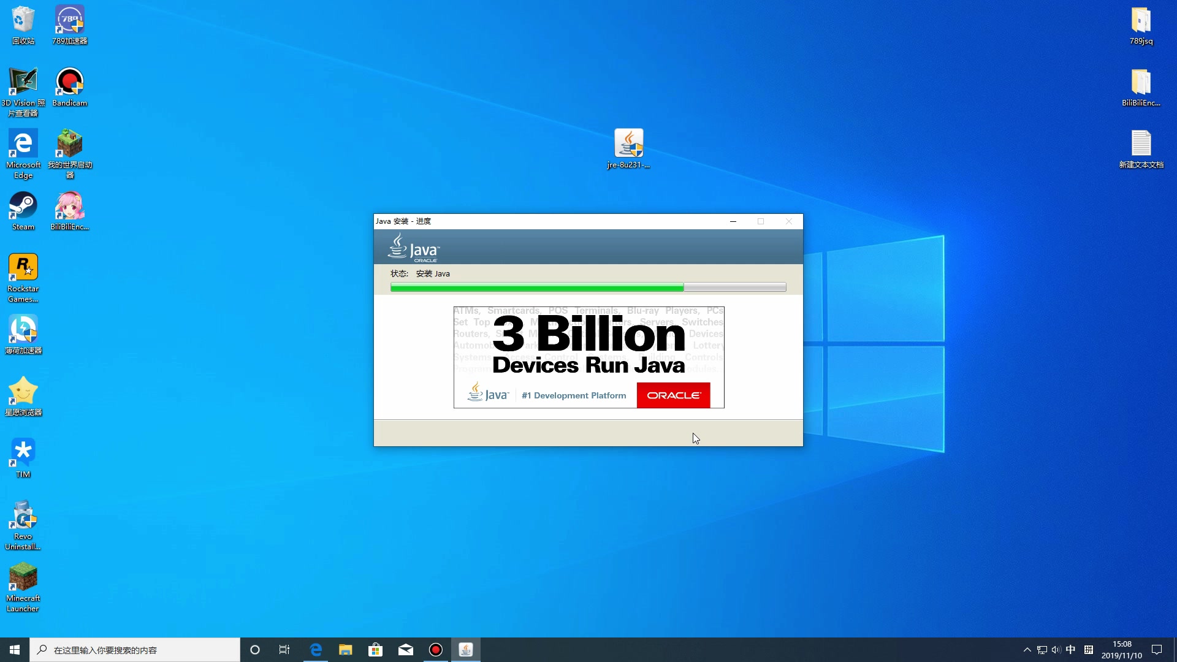The height and width of the screenshot is (662, 1177).
Task: Click the Java installer taskbar button
Action: (466, 650)
